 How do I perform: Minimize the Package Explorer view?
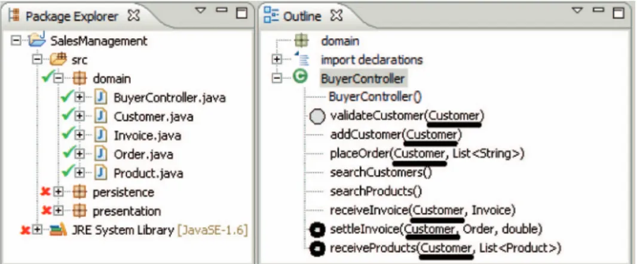222,10
